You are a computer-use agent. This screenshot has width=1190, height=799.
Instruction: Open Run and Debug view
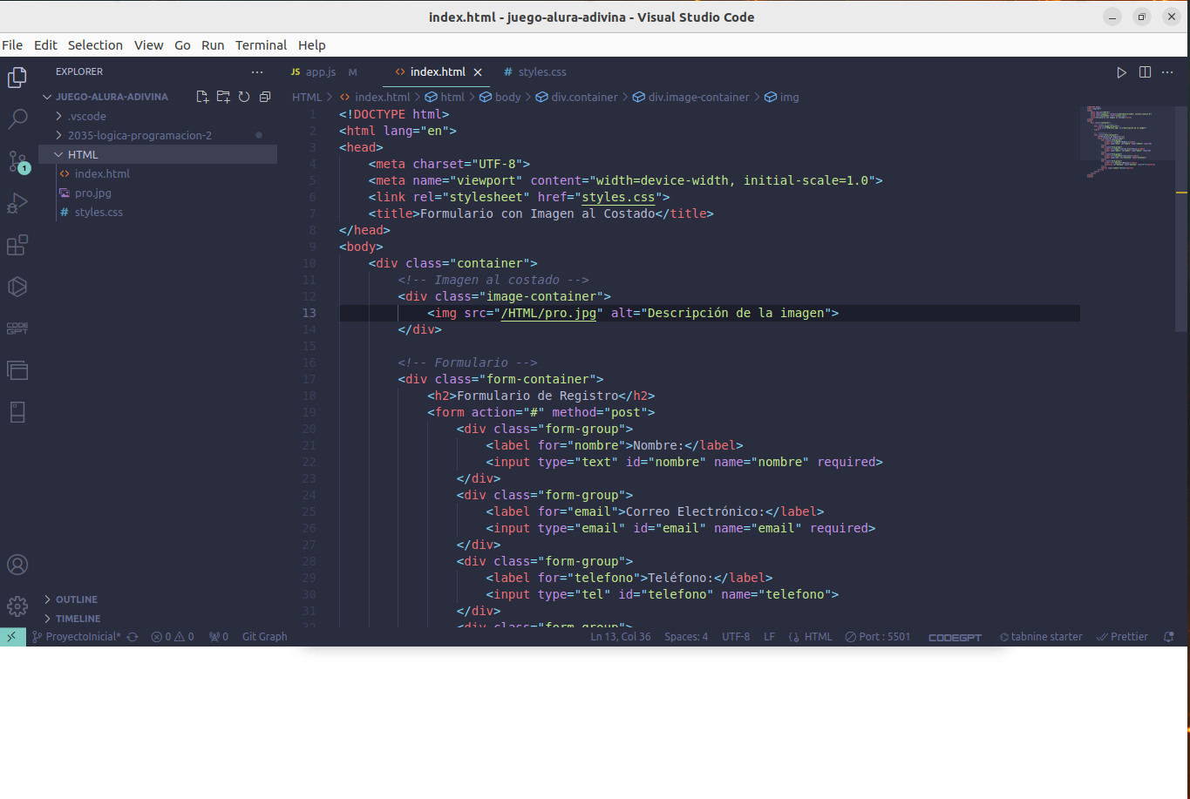coord(17,203)
